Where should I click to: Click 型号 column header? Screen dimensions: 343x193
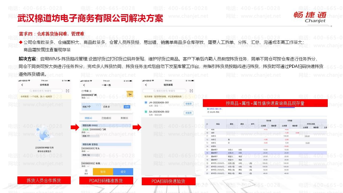253,124
